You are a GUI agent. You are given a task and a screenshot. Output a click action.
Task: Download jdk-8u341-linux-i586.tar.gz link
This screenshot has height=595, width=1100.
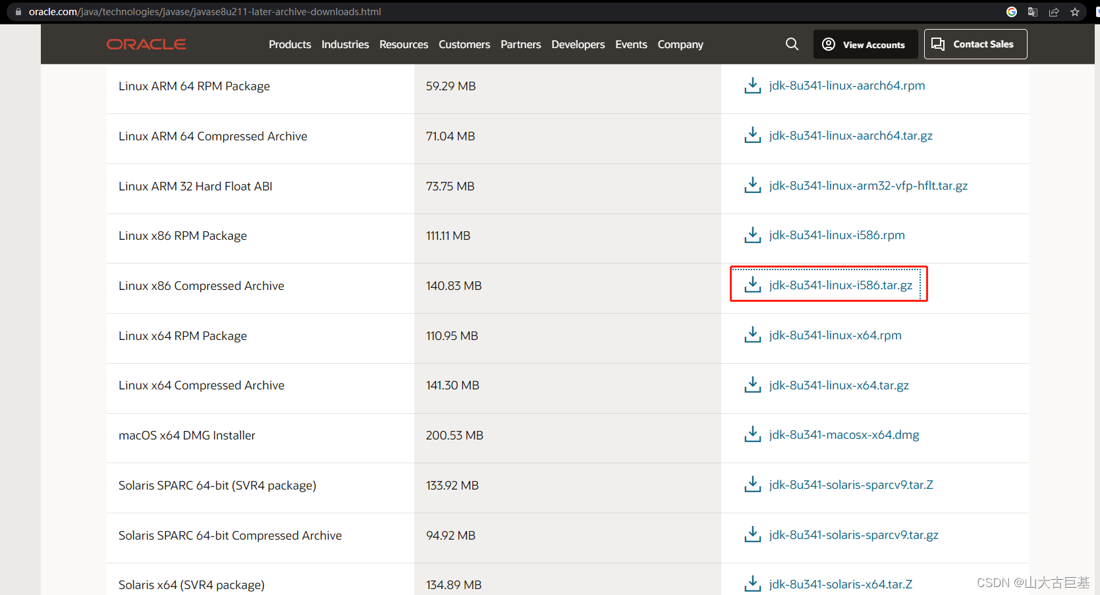click(x=840, y=285)
